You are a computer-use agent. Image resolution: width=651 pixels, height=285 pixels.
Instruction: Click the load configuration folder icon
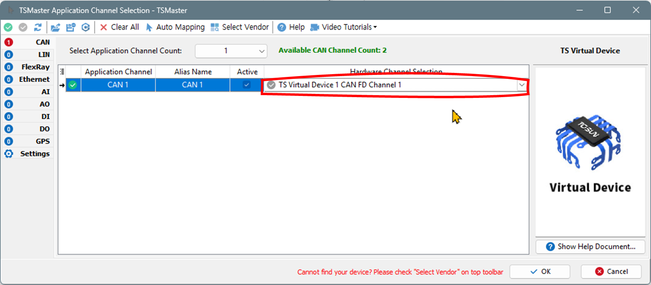tap(56, 27)
